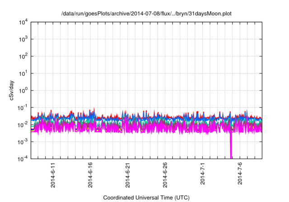Click the 10^-1 y-axis tick label

pyautogui.click(x=24, y=107)
